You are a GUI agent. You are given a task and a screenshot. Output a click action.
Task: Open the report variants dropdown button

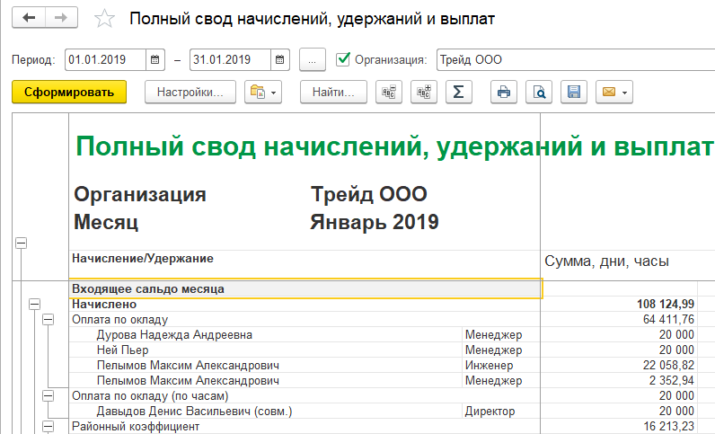tap(263, 93)
